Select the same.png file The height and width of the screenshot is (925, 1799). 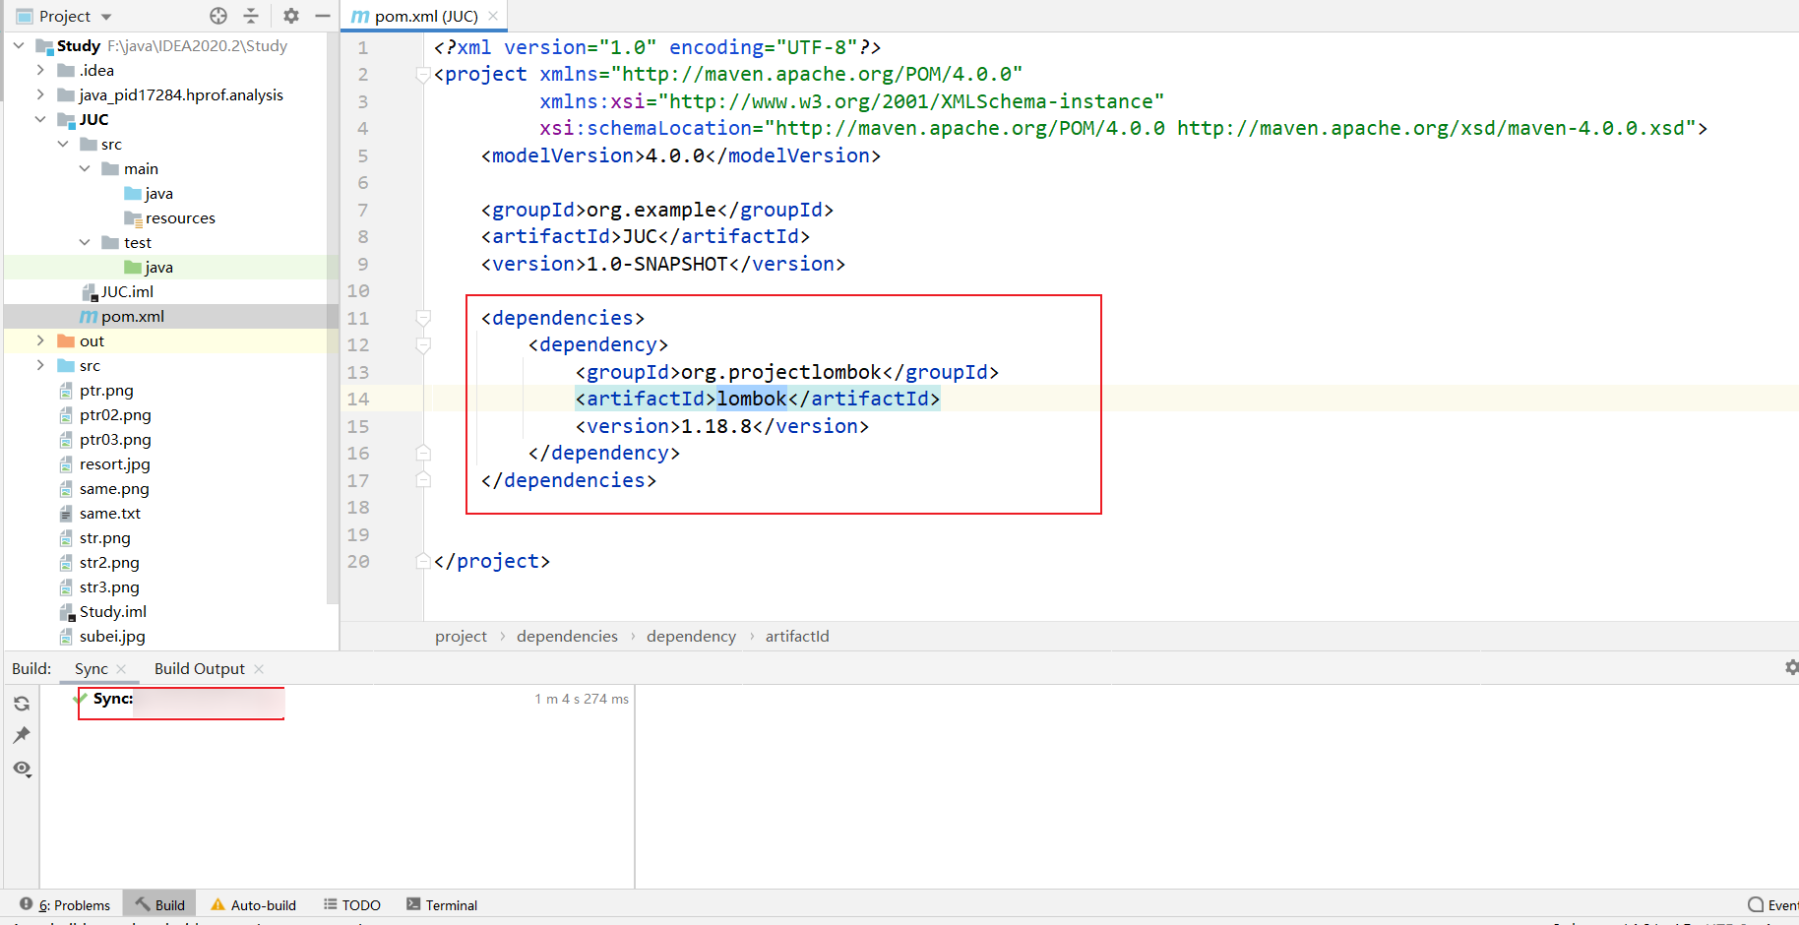pyautogui.click(x=104, y=488)
